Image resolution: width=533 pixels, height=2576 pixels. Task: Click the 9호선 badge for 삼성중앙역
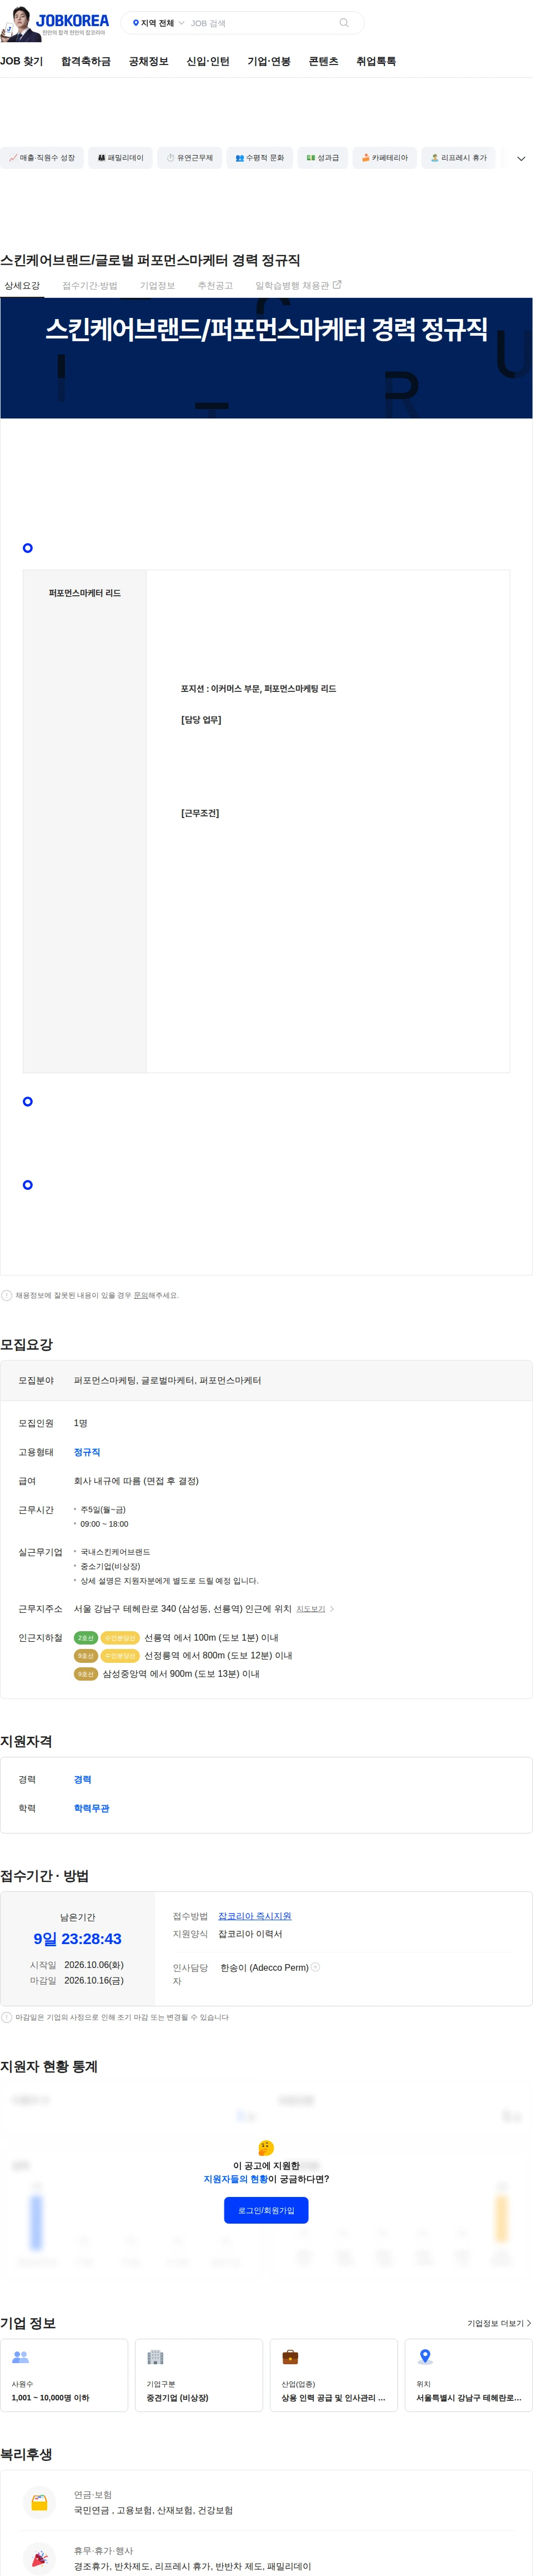click(x=86, y=1674)
